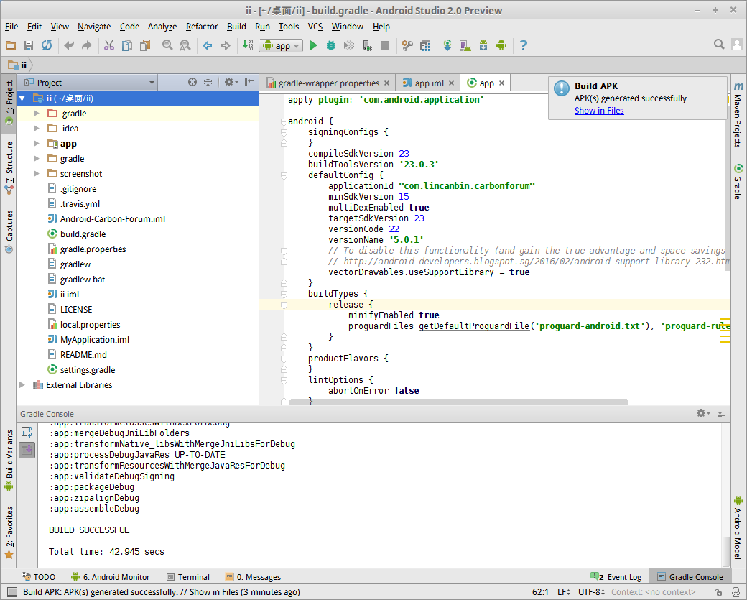The width and height of the screenshot is (747, 600).
Task: Click the Make Project icon
Action: [248, 45]
